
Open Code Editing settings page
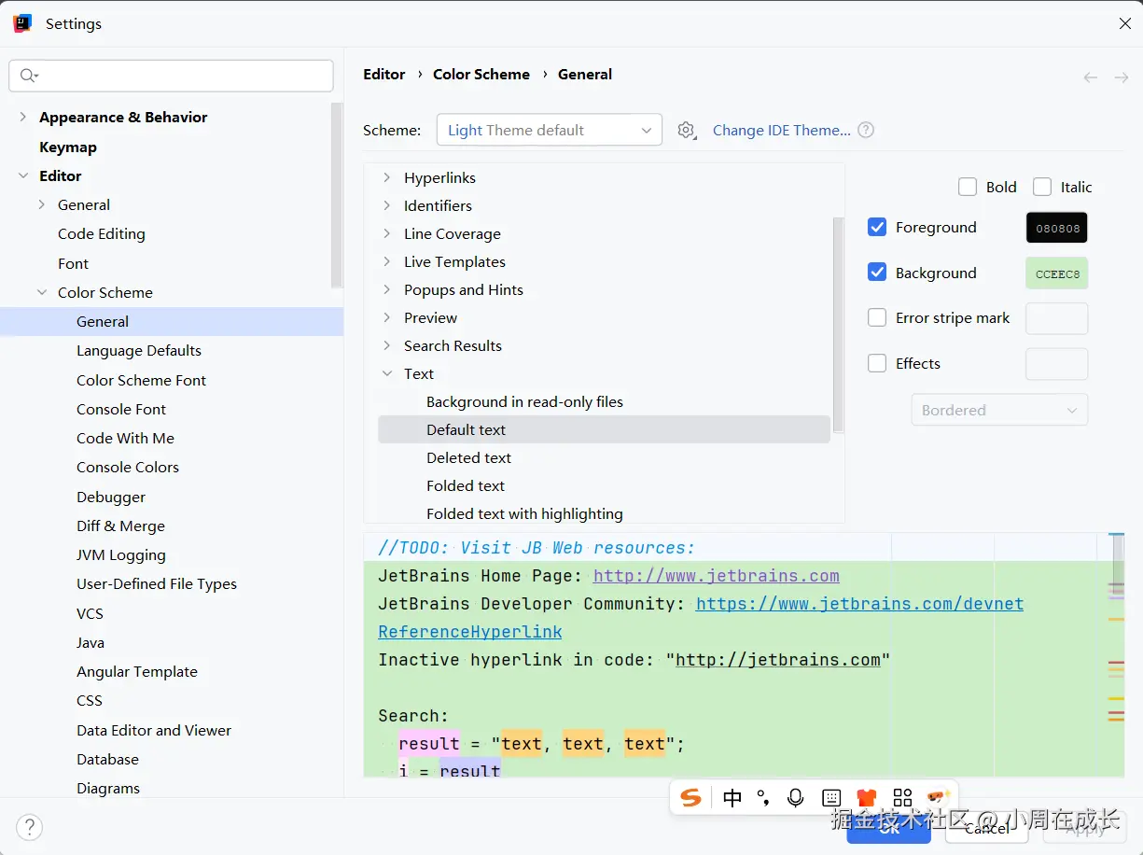(102, 233)
